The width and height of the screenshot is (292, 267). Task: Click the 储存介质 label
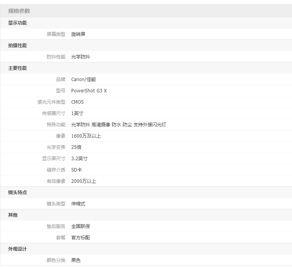(x=56, y=170)
